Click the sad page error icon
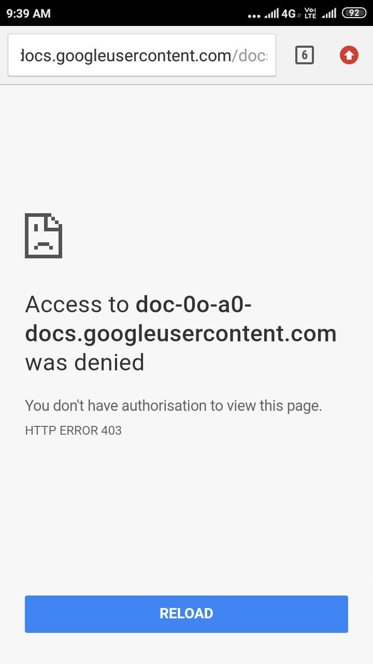 coord(44,236)
